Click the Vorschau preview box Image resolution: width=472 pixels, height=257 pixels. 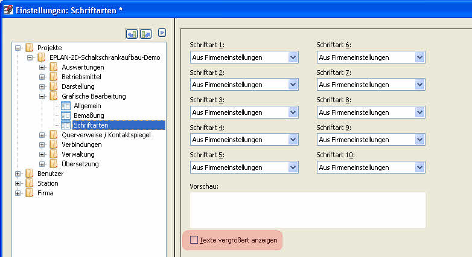(308, 210)
